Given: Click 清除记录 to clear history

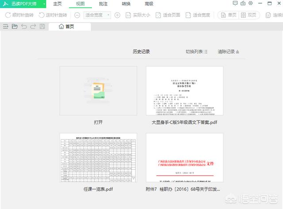Looking at the screenshot, I should click(x=228, y=52).
